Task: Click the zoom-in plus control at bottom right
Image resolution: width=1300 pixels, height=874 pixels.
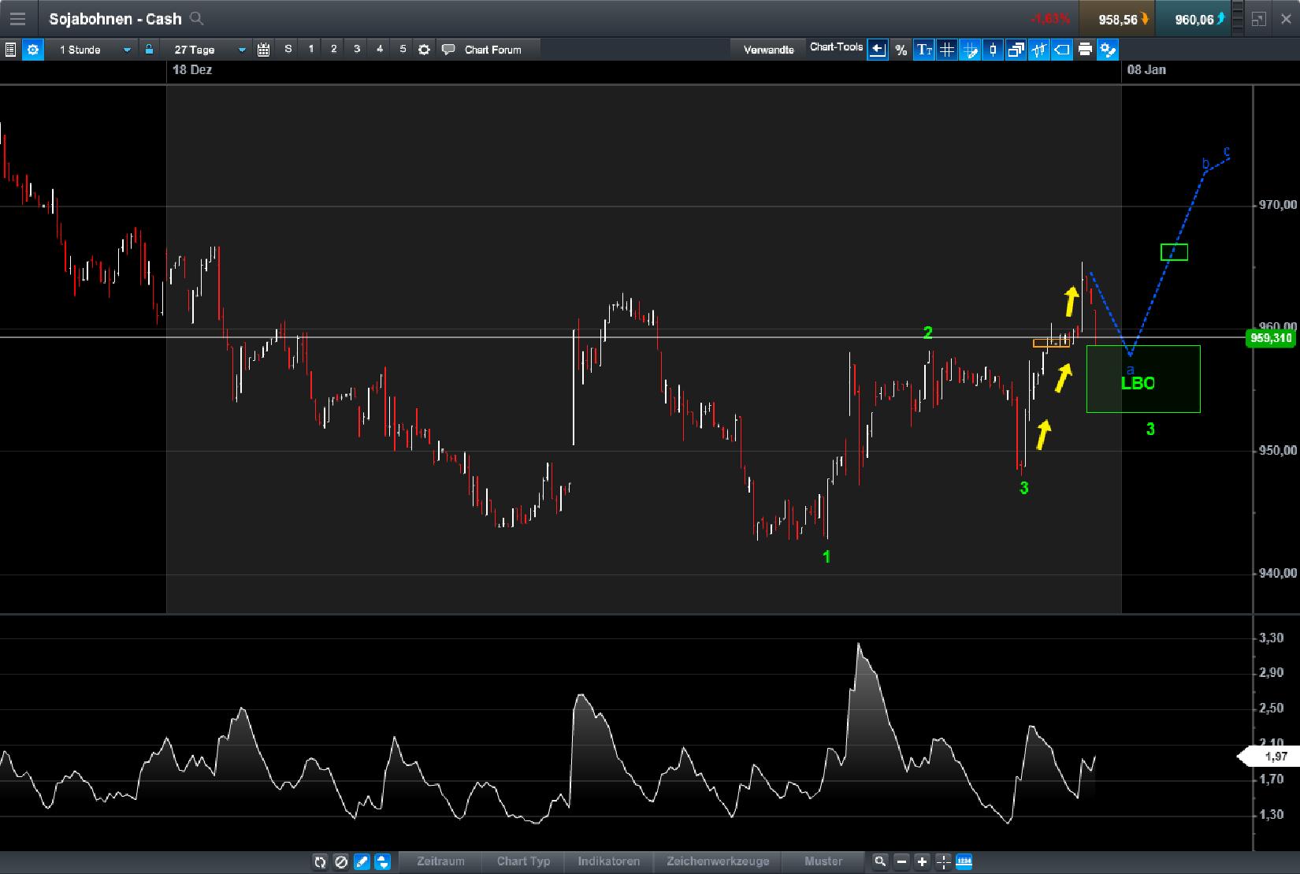Action: pyautogui.click(x=920, y=862)
